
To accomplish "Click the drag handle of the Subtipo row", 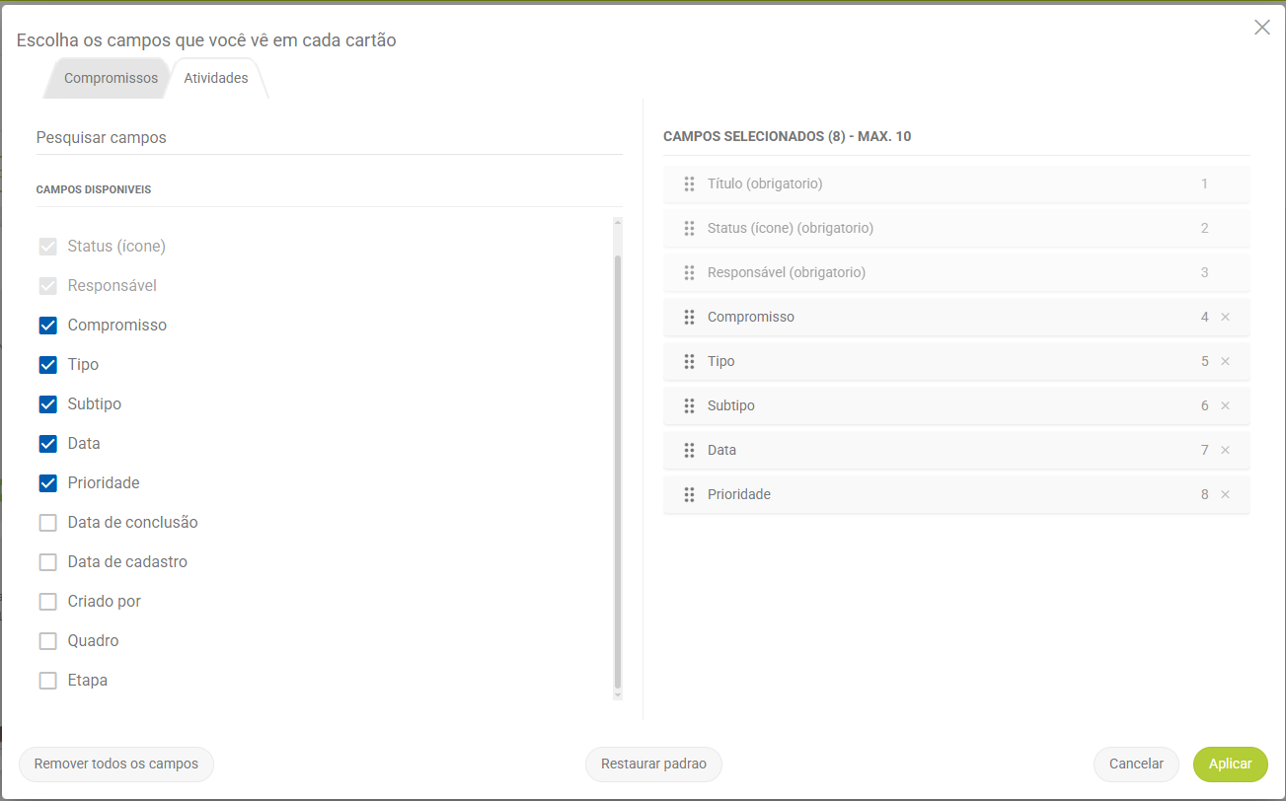I will click(x=689, y=405).
